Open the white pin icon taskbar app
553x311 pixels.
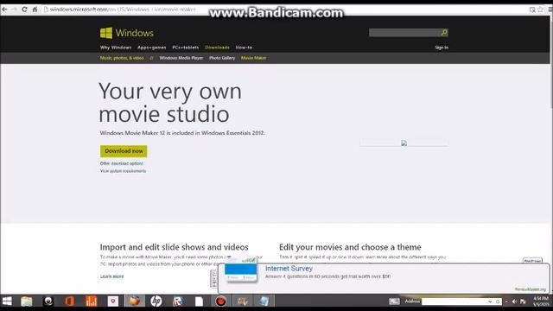[113, 301]
